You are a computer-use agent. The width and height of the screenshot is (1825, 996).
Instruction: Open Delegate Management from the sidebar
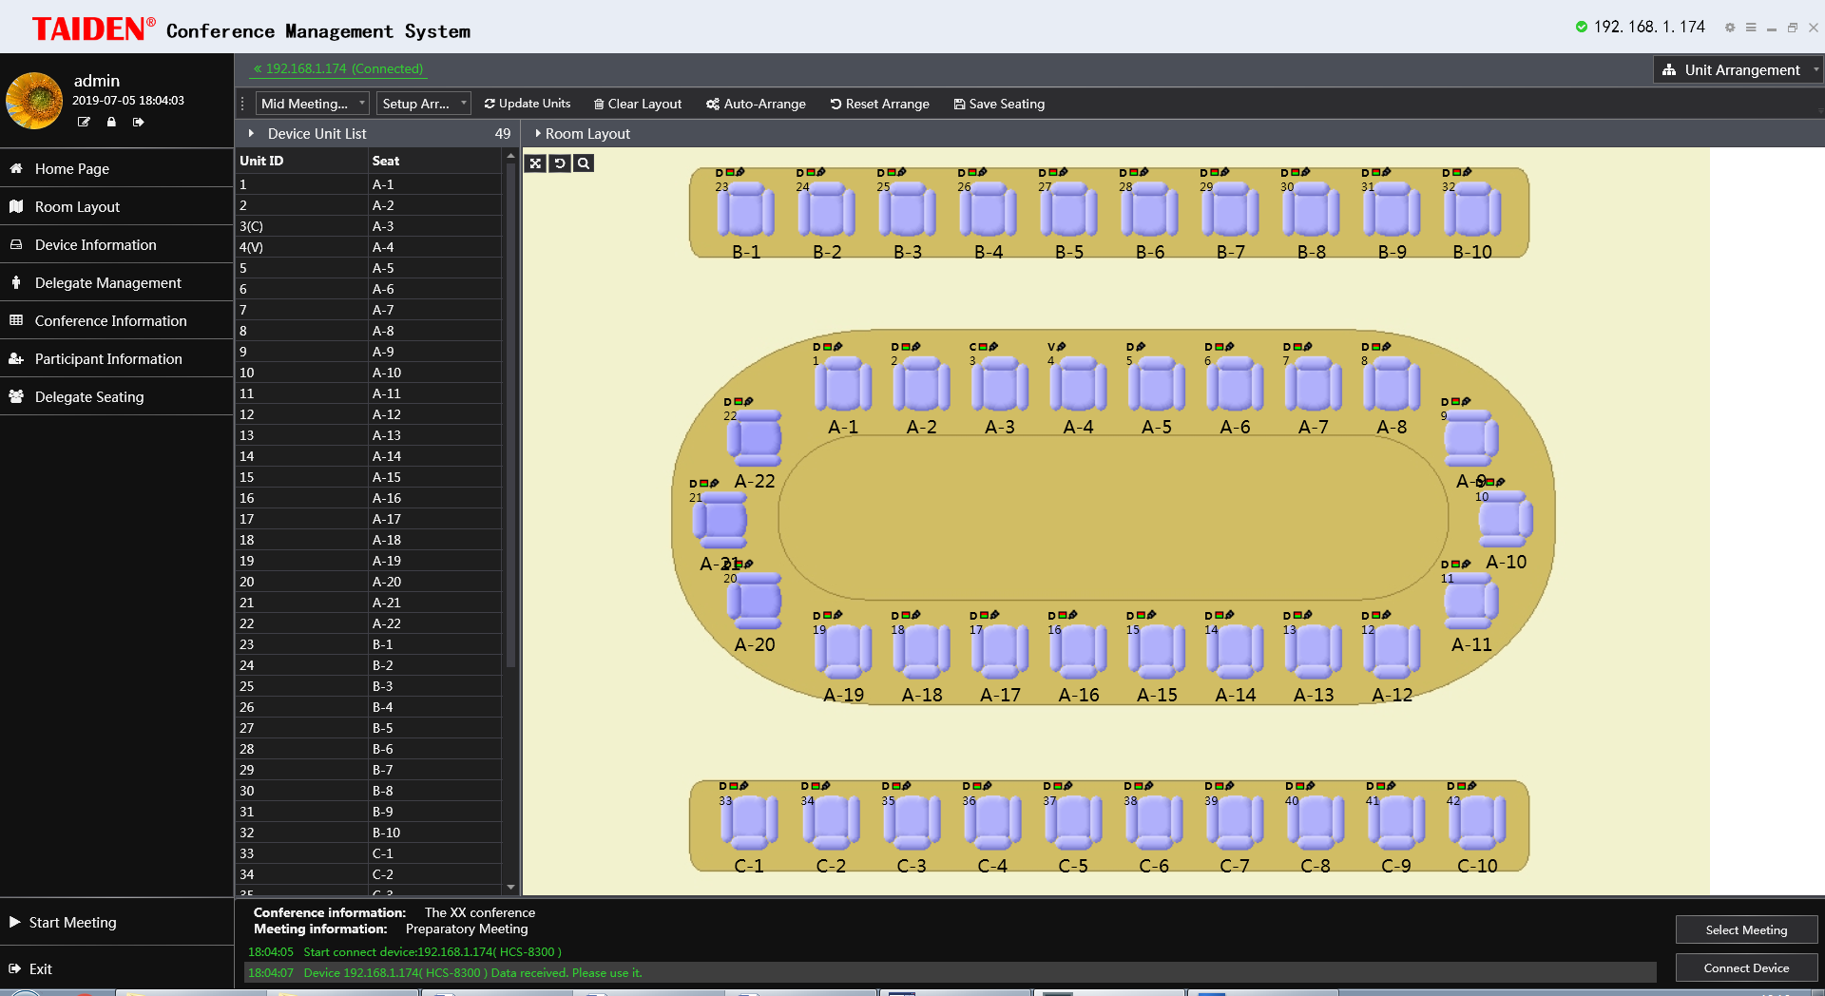107,283
